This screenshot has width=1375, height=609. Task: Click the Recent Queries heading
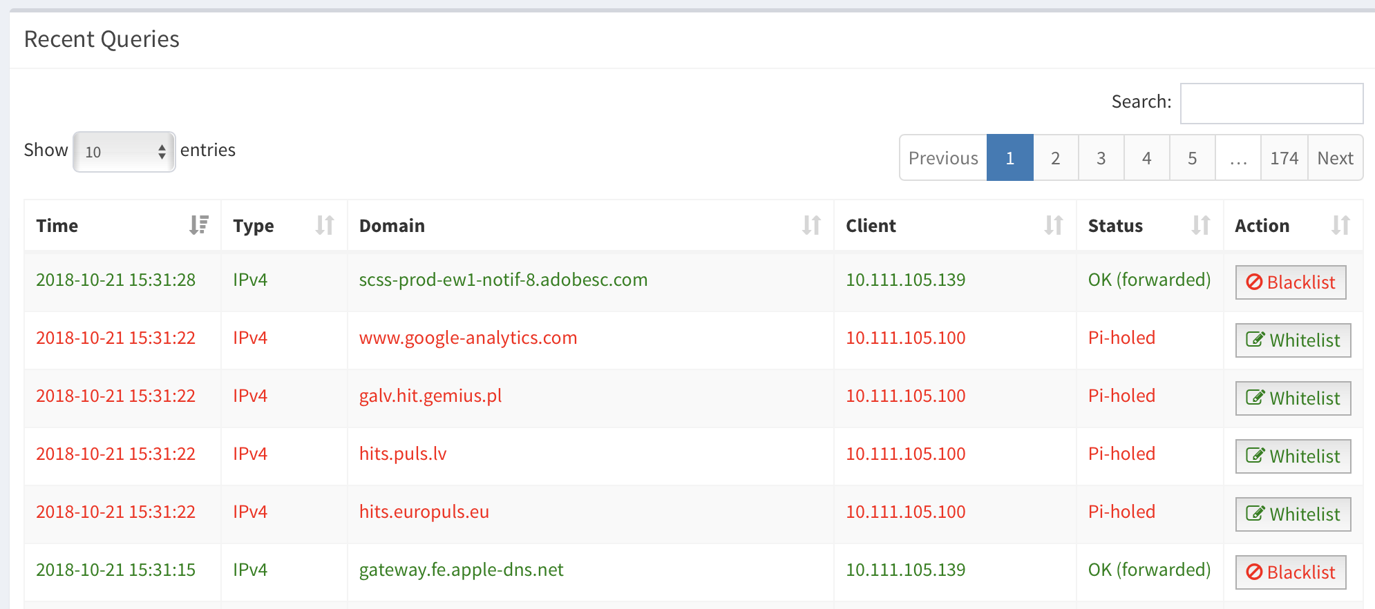pyautogui.click(x=102, y=39)
